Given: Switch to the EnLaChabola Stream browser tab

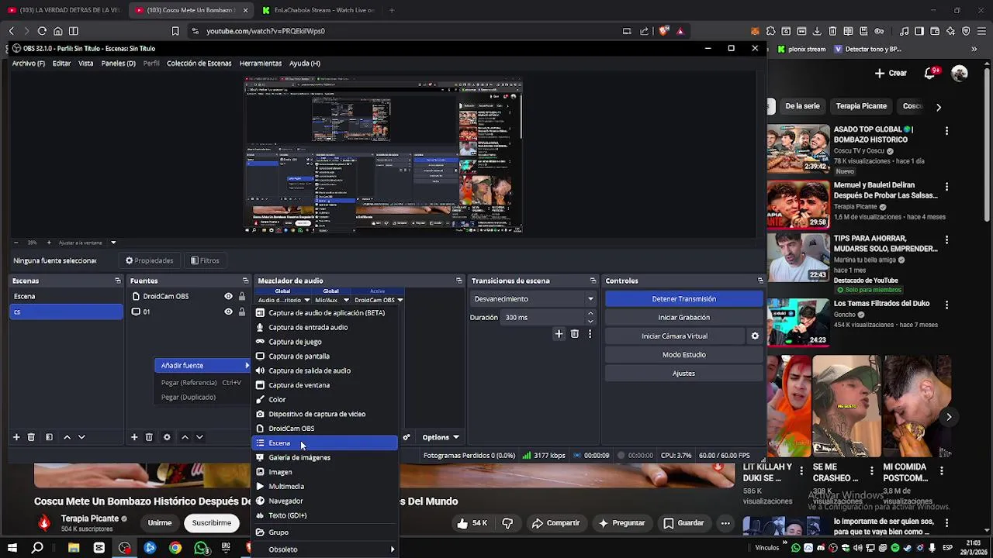Looking at the screenshot, I should pos(318,10).
